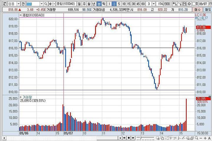Screen dimensions: 212x141
Task: Select the 30-minute interval button
Action: point(133,4)
